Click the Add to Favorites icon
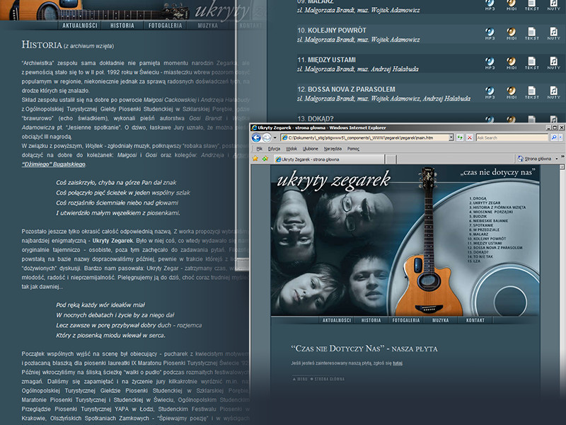Image resolution: width=566 pixels, height=425 pixels. [265, 159]
